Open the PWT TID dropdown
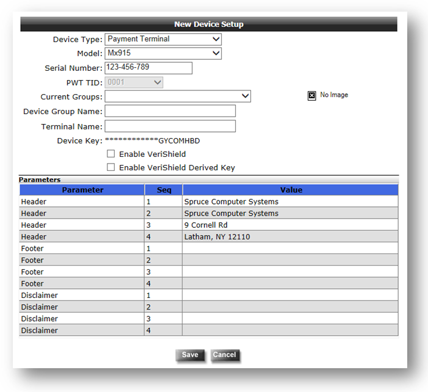 [x=134, y=82]
